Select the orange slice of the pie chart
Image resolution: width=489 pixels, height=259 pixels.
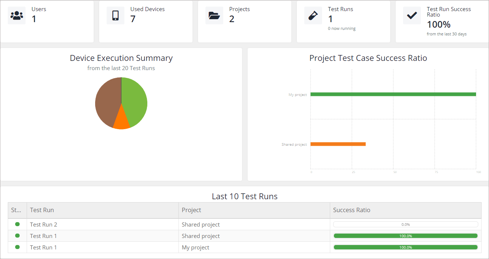click(121, 122)
